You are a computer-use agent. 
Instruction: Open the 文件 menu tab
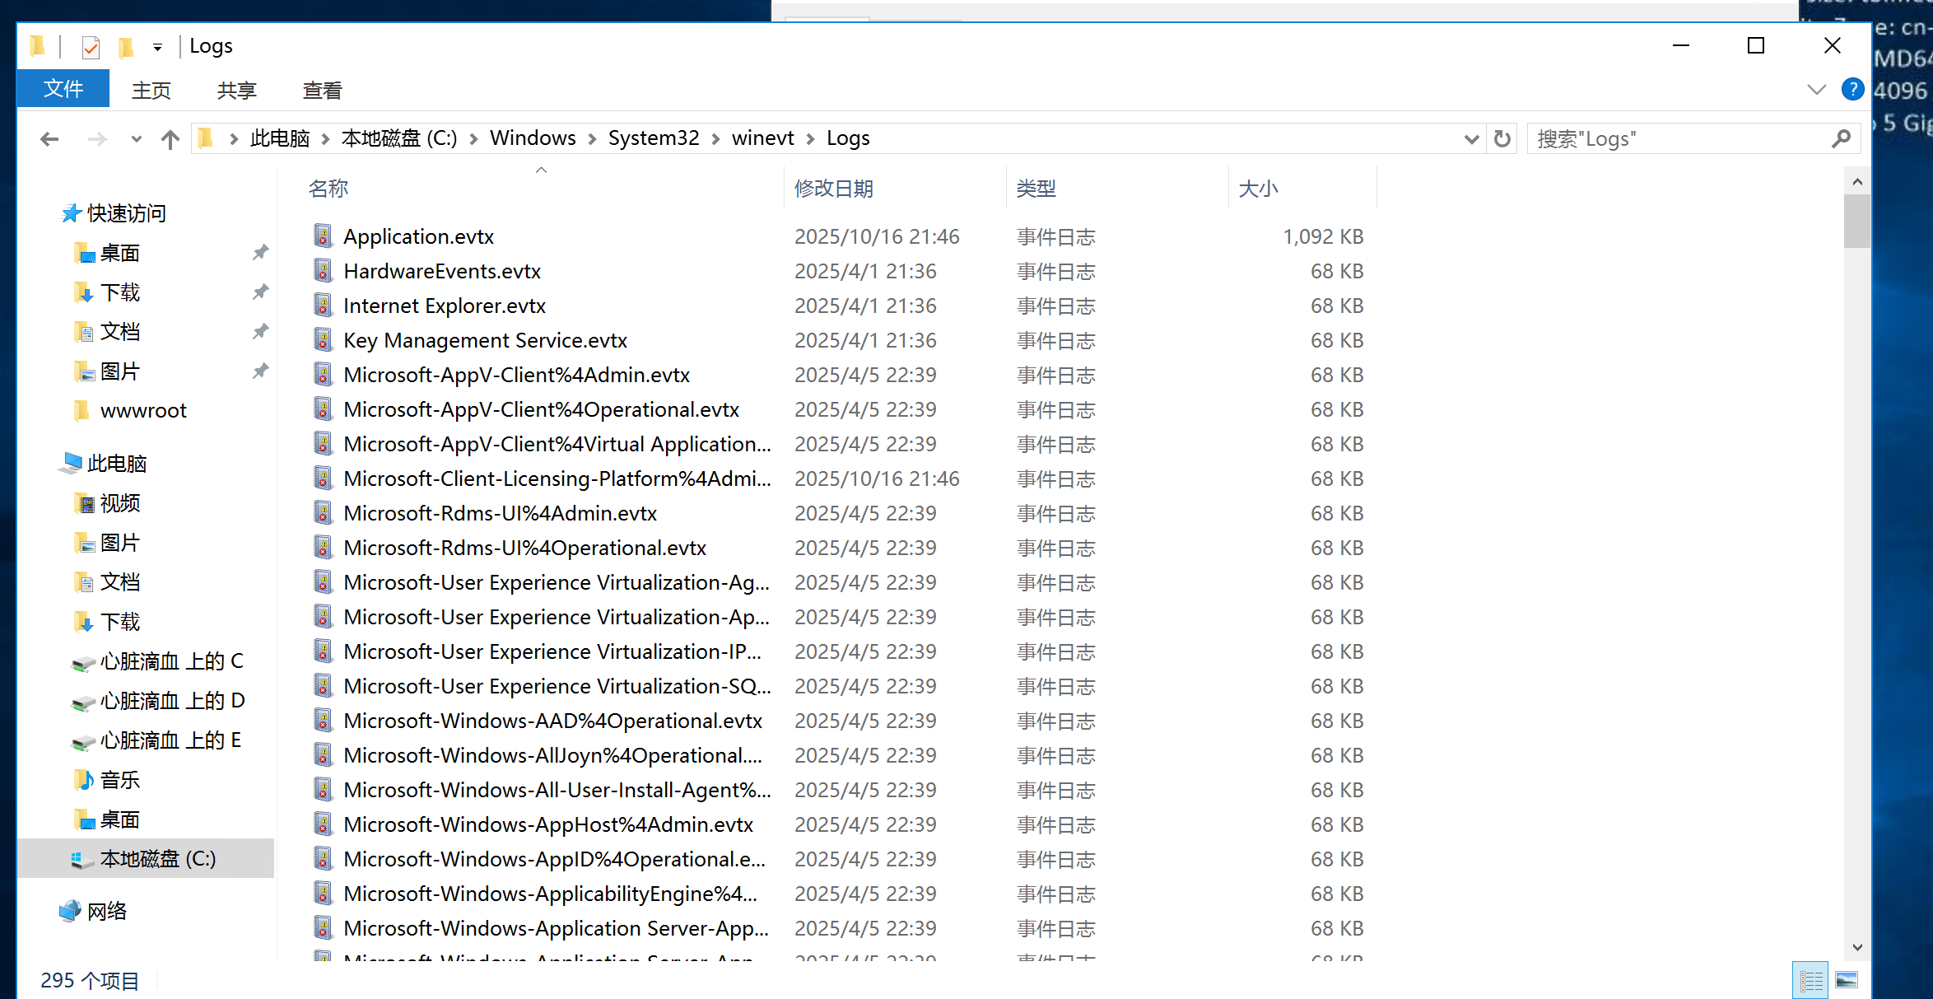click(63, 89)
